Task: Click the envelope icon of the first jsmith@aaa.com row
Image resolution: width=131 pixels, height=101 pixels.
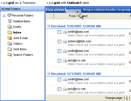Action: (65, 32)
